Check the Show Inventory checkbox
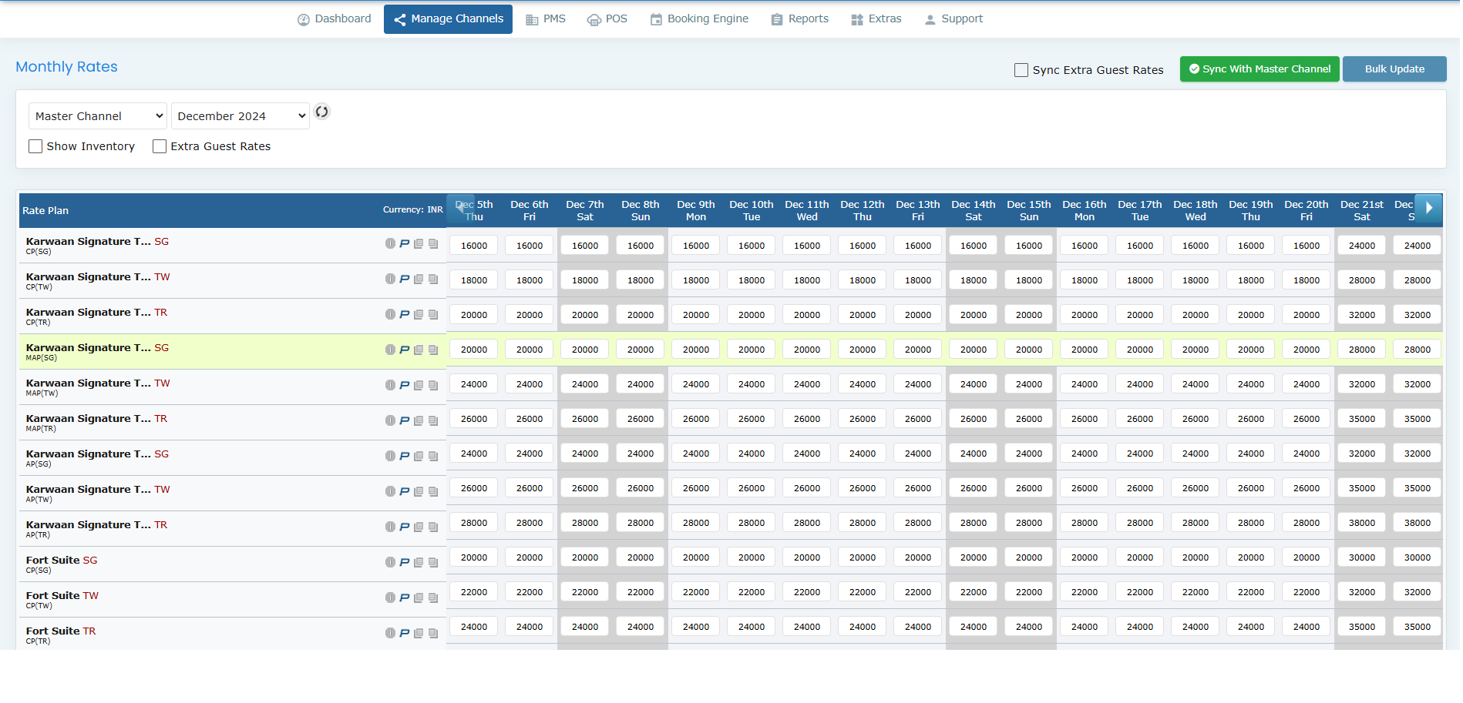The image size is (1463, 703). 35,146
